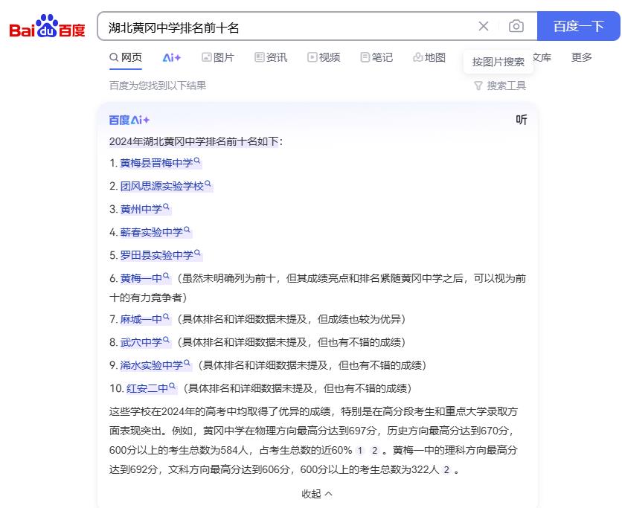Open link 武穴中学
This screenshot has height=508, width=622.
click(145, 342)
